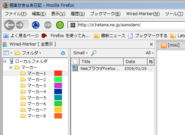Select the マーカー folder label
The height and width of the screenshot is (135, 185).
29,67
